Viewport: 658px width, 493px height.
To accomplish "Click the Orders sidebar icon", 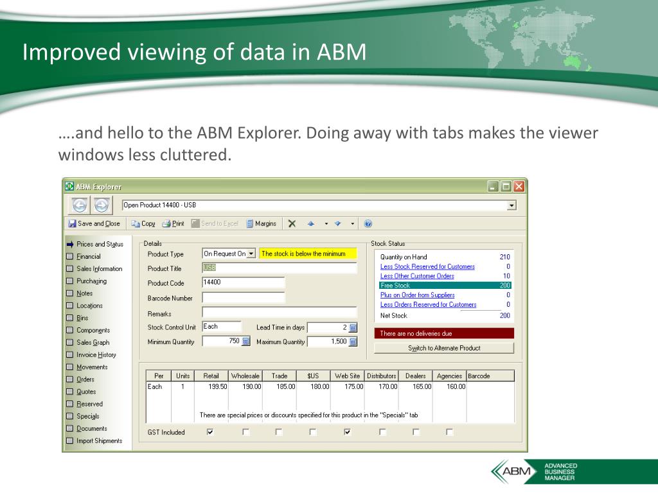I will [x=69, y=379].
